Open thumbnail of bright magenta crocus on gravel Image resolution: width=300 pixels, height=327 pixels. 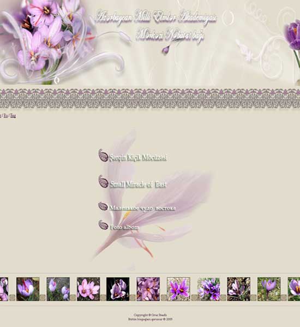pos(178,289)
